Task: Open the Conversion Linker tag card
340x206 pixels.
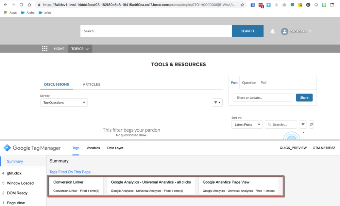Action: coord(76,186)
